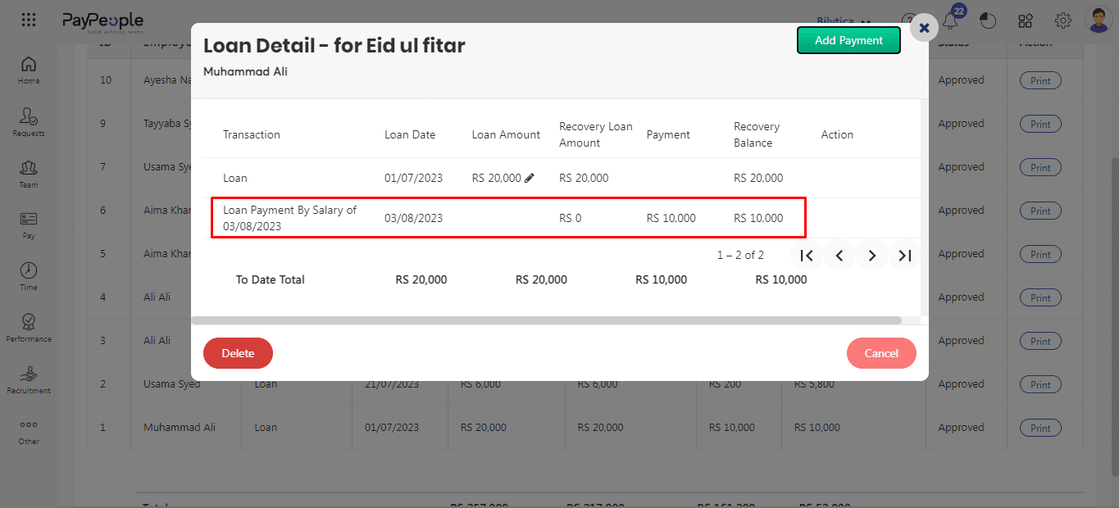Click the pencil icon beside RS 20,000
The height and width of the screenshot is (508, 1119).
(530, 178)
